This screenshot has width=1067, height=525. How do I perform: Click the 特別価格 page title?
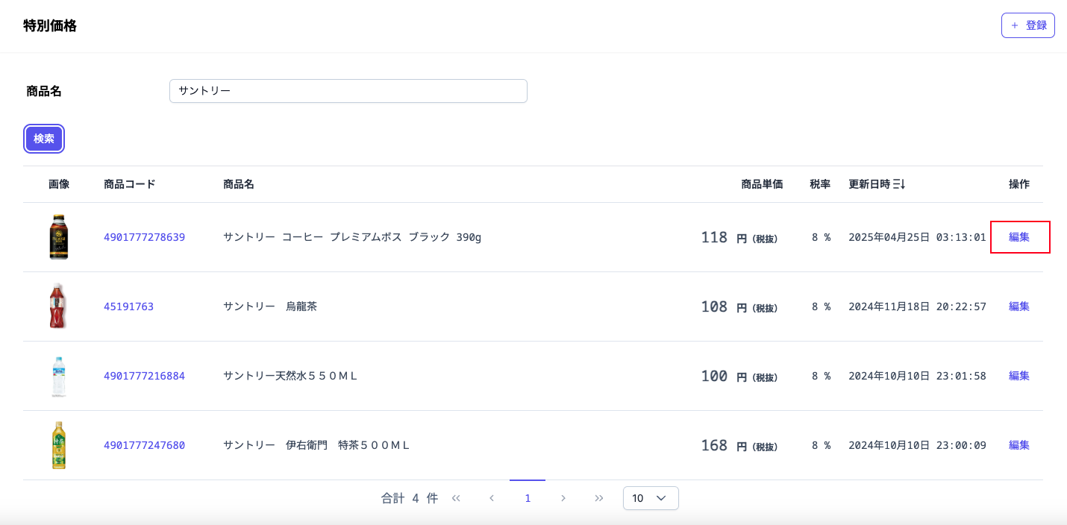coord(50,26)
